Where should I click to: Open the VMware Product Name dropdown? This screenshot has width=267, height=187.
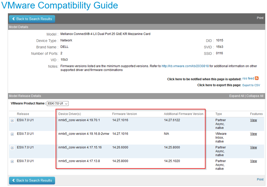[58, 103]
